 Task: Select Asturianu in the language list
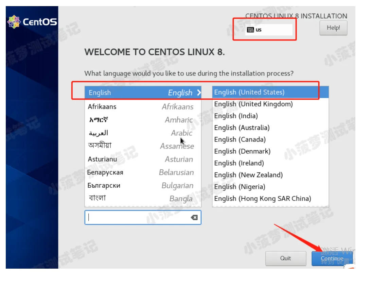(x=143, y=159)
